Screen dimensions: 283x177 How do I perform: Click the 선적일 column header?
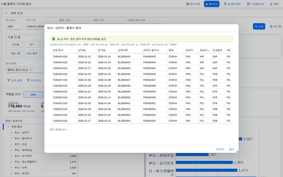tap(86, 50)
